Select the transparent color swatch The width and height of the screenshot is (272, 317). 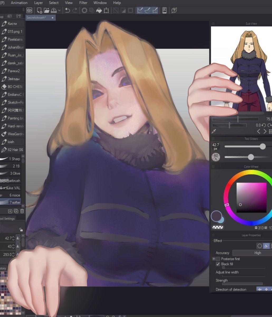[218, 227]
